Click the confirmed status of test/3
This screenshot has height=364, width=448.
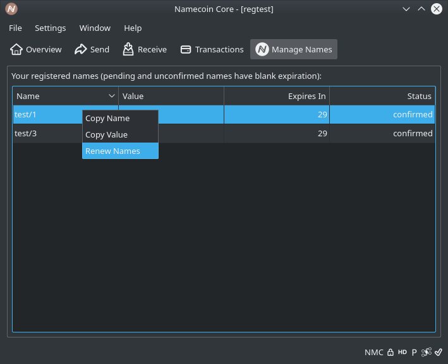point(382,134)
